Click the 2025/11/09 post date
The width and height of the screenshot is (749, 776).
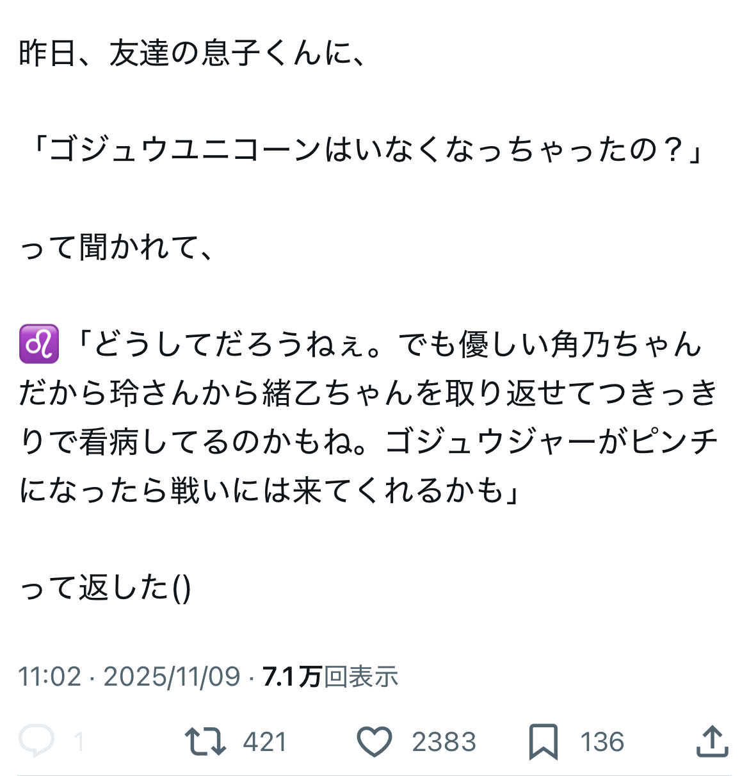172,677
